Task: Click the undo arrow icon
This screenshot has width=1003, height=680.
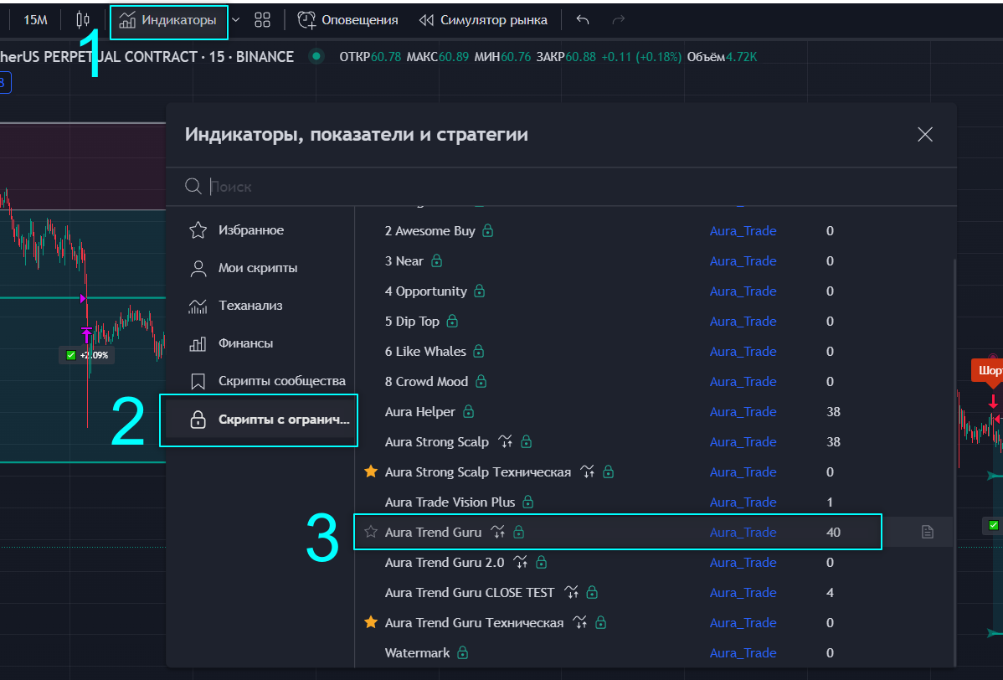Action: click(x=583, y=20)
